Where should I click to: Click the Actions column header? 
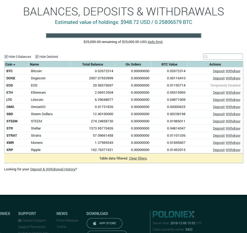(x=215, y=64)
